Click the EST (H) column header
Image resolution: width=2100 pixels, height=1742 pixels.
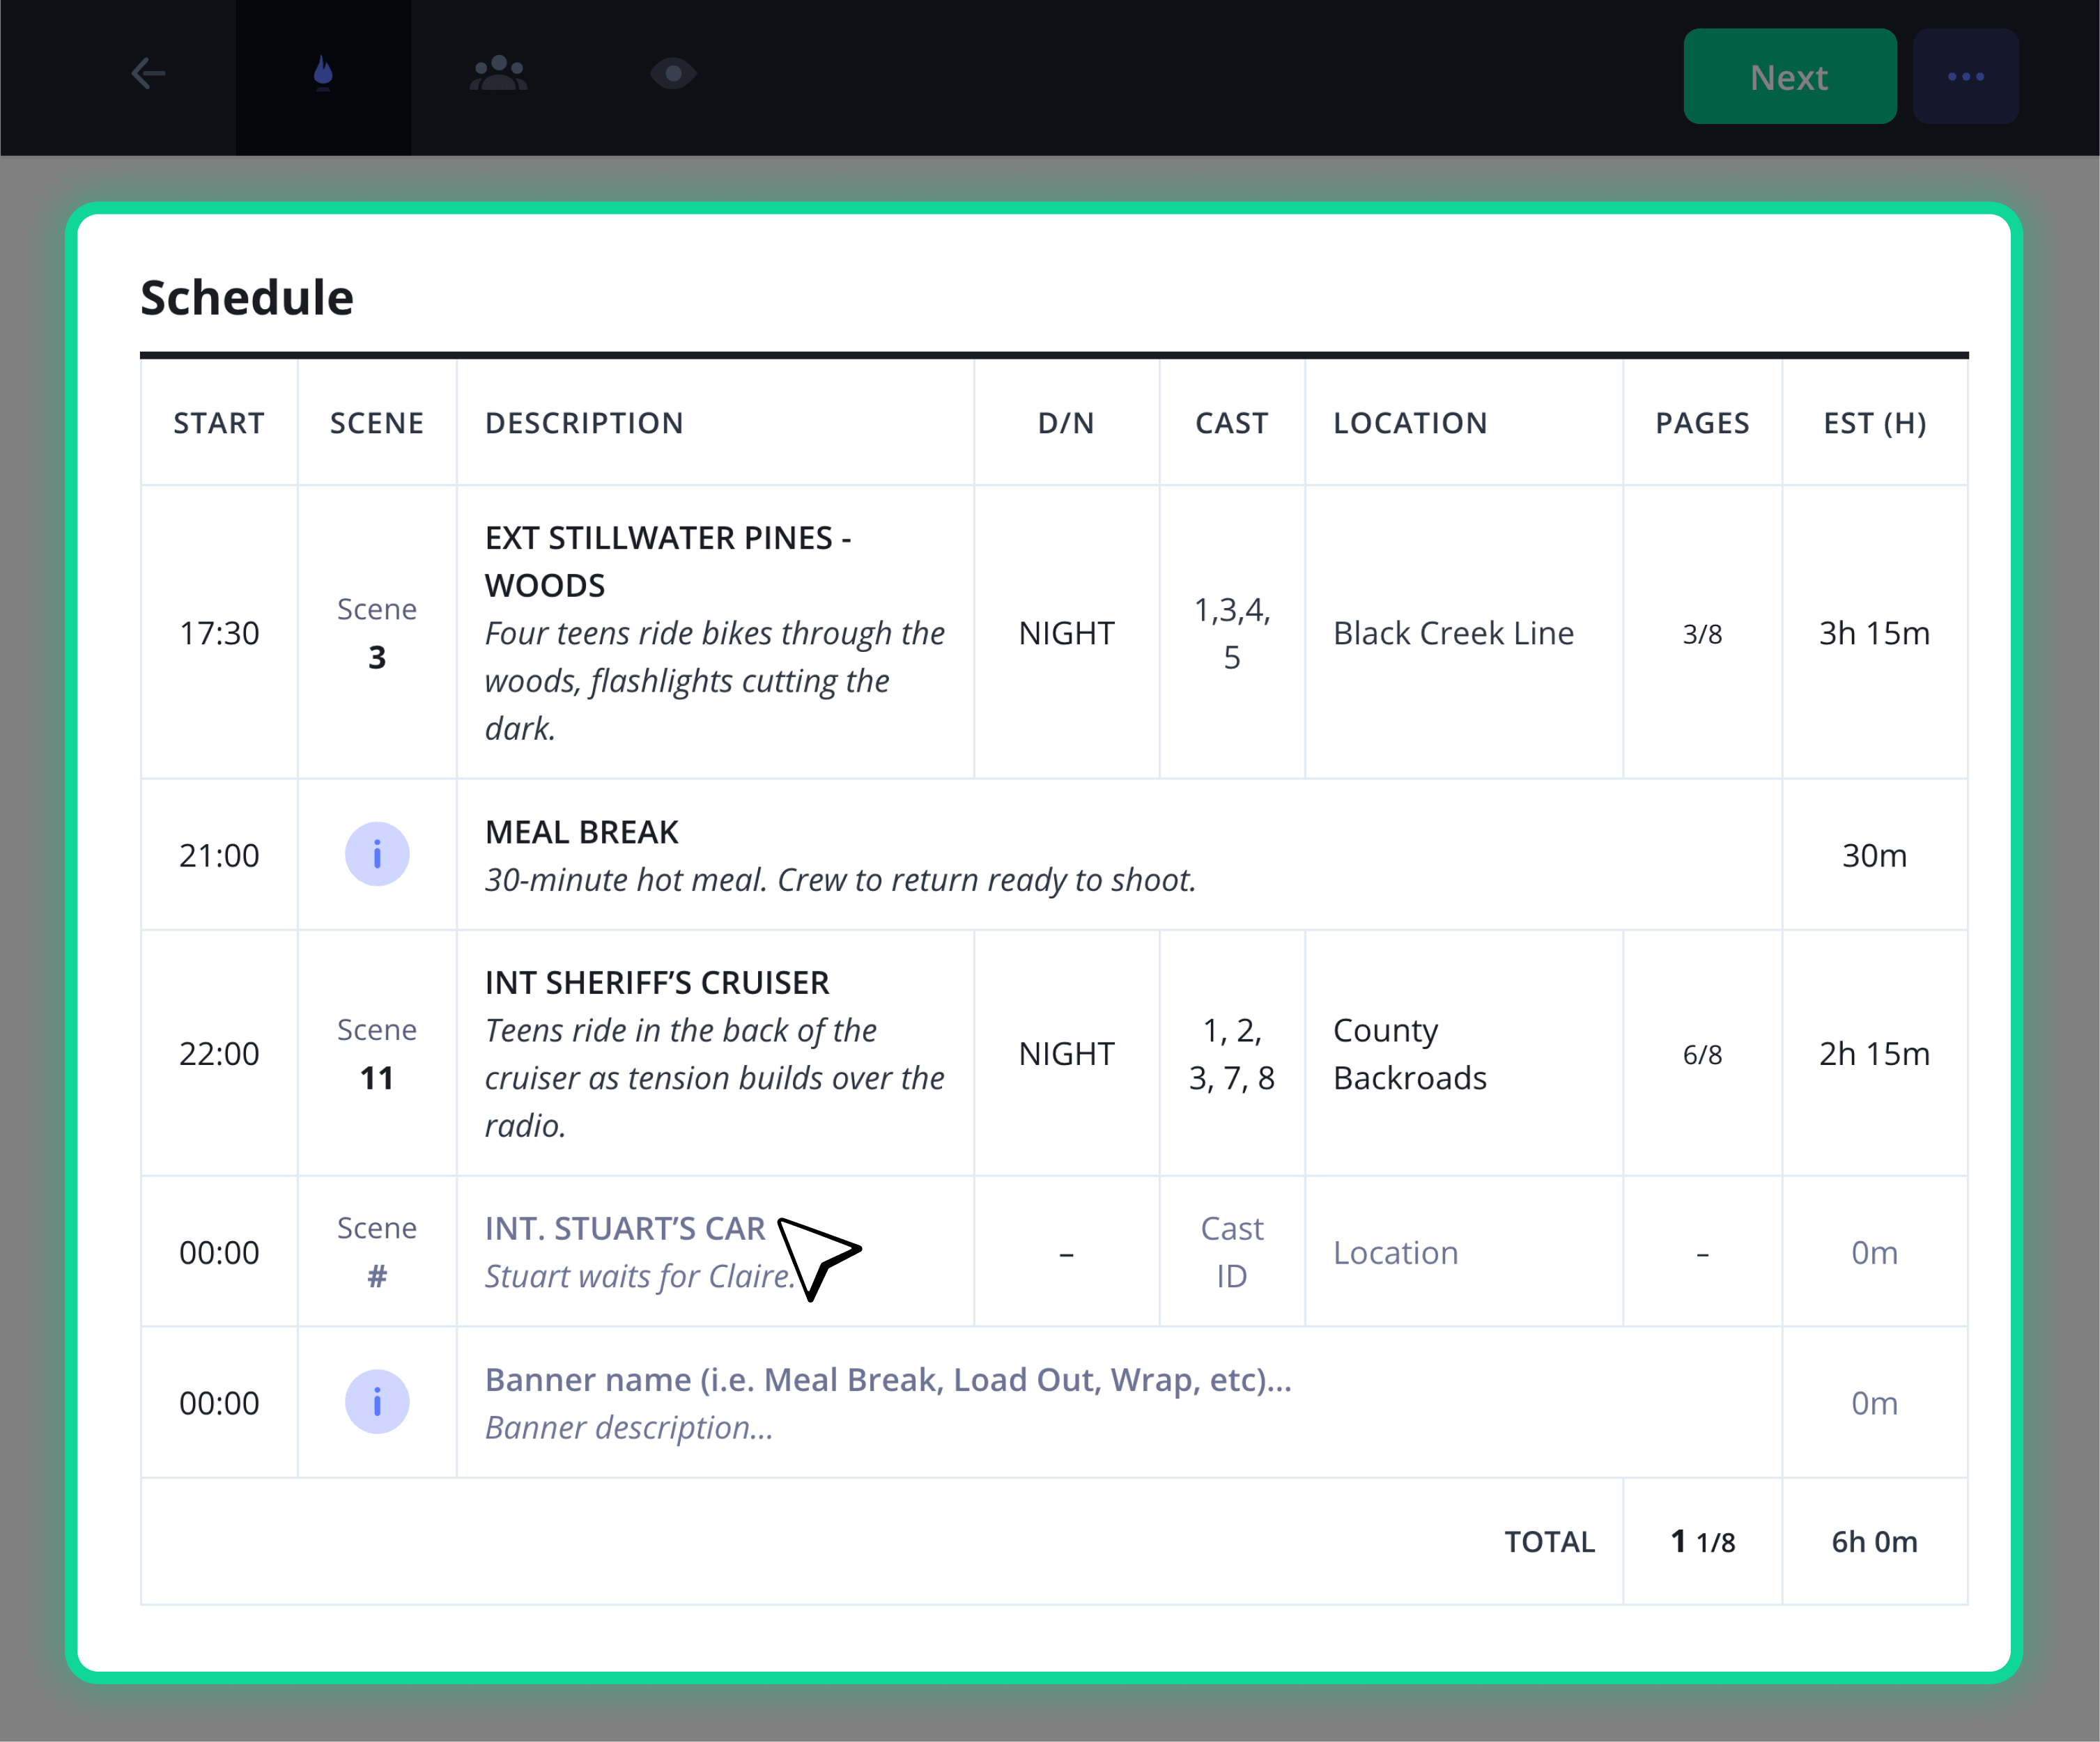[x=1874, y=423]
